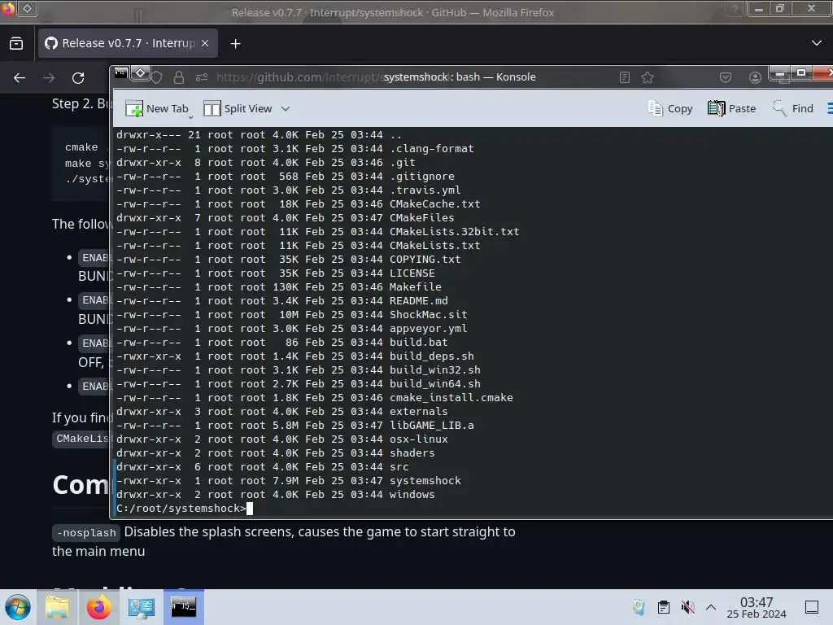Open System Settings from the taskbar
The width and height of the screenshot is (833, 625).
pos(142,607)
